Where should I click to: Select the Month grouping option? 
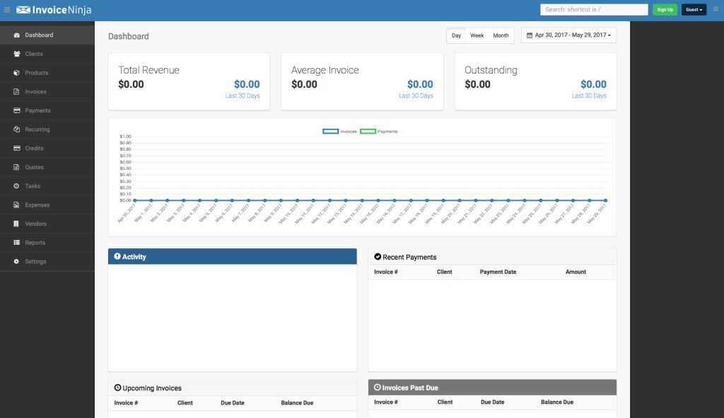click(x=501, y=35)
